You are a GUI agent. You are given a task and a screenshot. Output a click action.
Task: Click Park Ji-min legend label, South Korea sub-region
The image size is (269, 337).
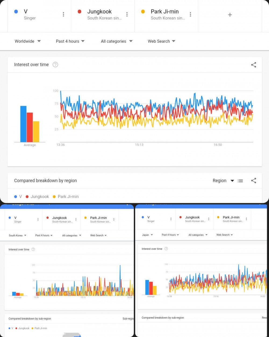click(41, 328)
